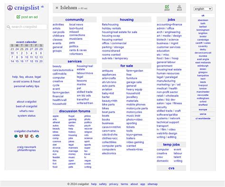
Task: Select day 10 in event calendar
Action: (27, 57)
